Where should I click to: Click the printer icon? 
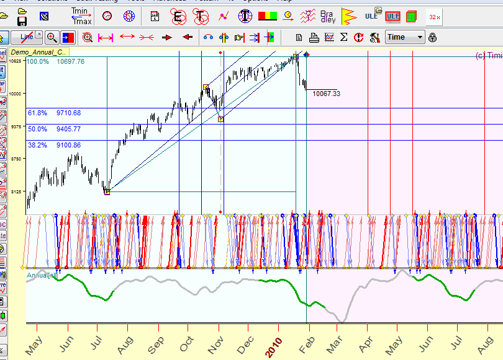[314, 38]
